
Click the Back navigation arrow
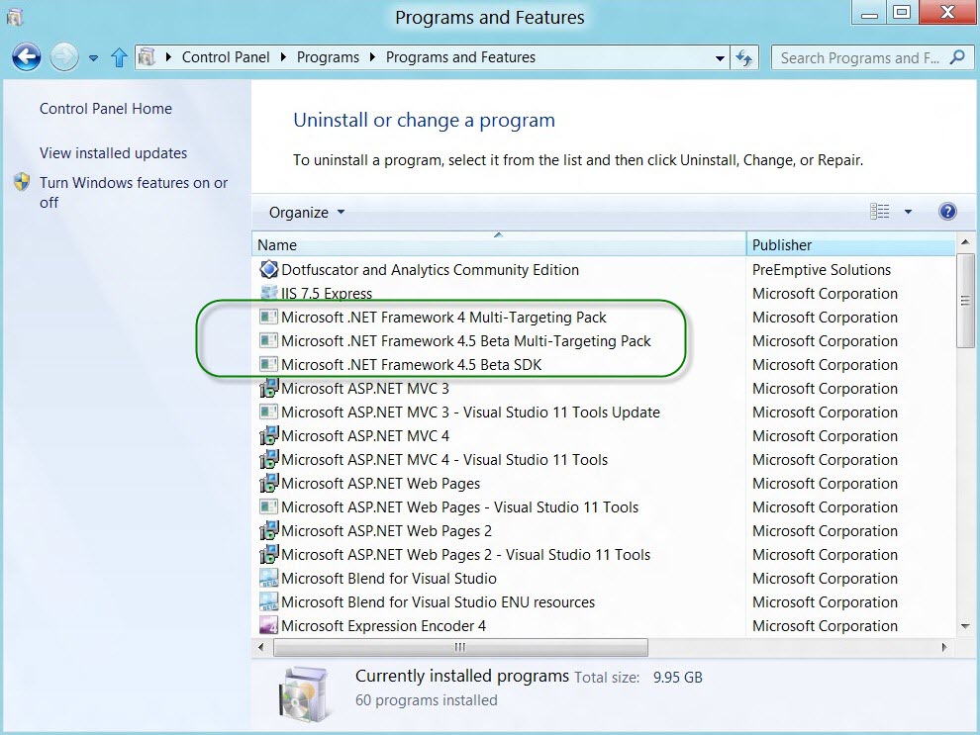coord(27,57)
